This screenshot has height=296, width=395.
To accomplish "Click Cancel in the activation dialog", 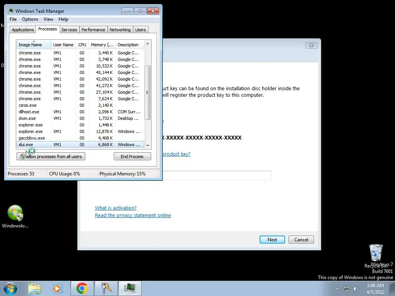I will 301,240.
